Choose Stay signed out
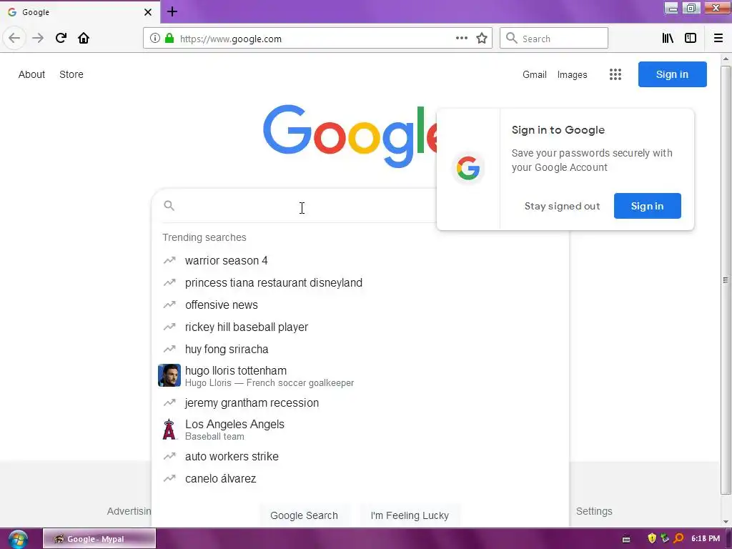This screenshot has height=549, width=732. click(562, 206)
